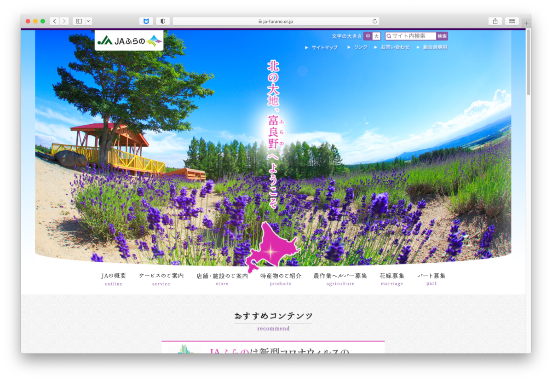Select the JAの概要 outline menu item
The height and width of the screenshot is (381, 552).
click(x=114, y=279)
